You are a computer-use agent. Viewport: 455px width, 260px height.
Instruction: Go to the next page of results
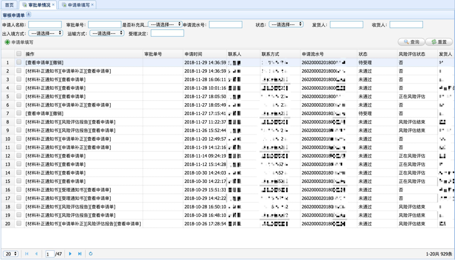[x=70, y=254]
